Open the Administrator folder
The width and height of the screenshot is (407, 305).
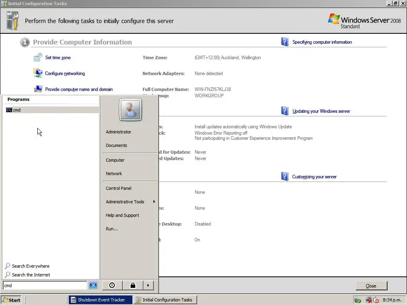pyautogui.click(x=118, y=132)
